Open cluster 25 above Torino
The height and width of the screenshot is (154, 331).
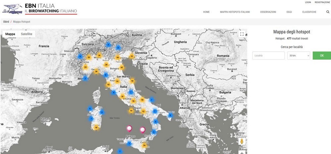pos(89,57)
